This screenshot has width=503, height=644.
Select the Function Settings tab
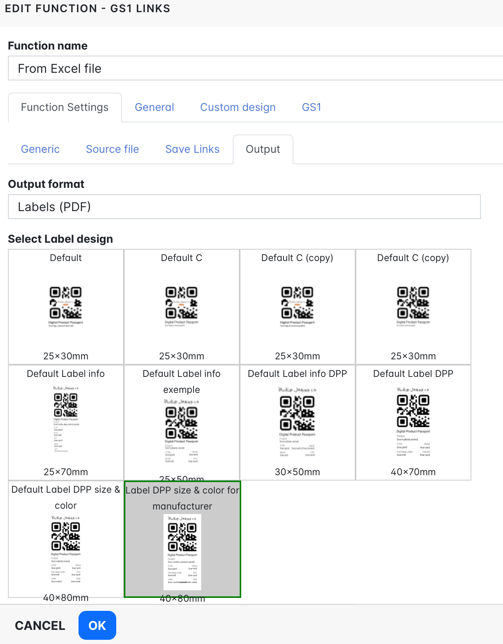pos(65,107)
